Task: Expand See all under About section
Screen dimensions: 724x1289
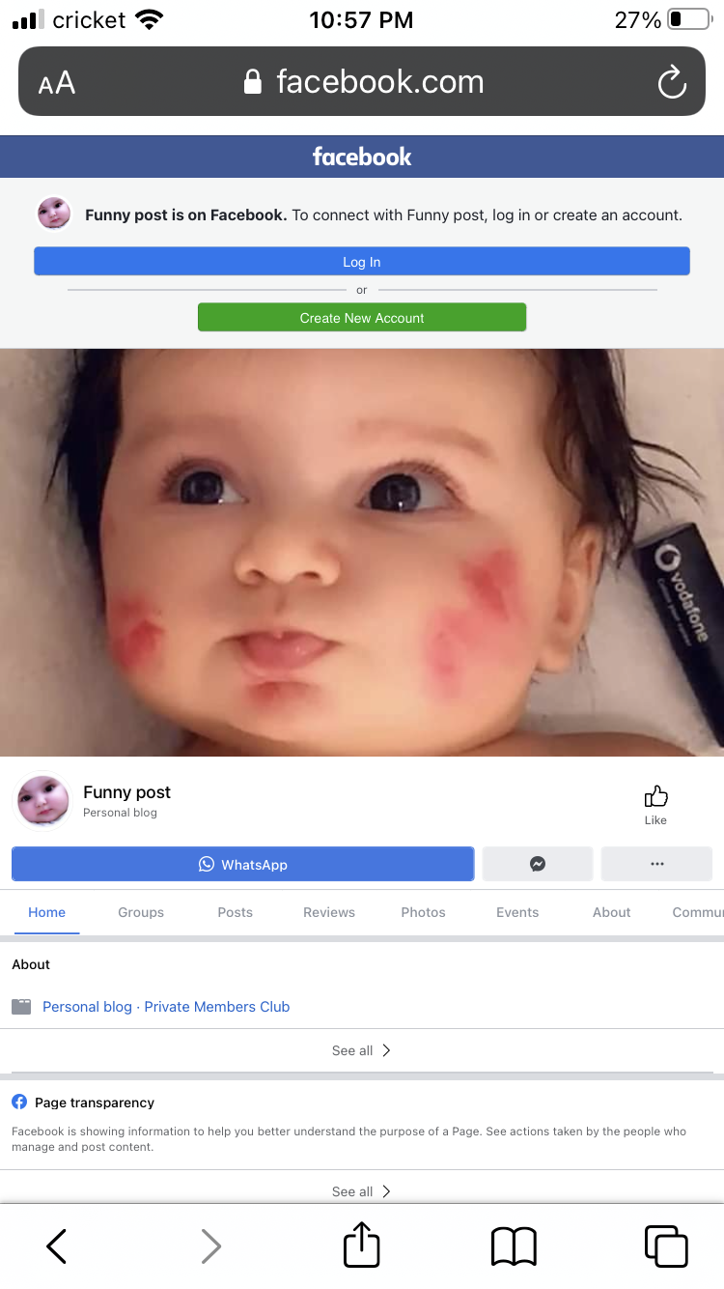Action: [362, 1050]
